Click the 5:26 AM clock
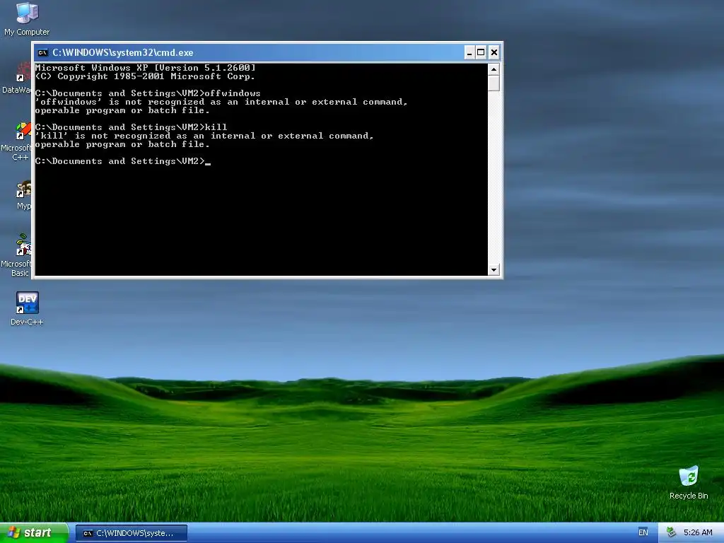724x543 pixels. 698,532
